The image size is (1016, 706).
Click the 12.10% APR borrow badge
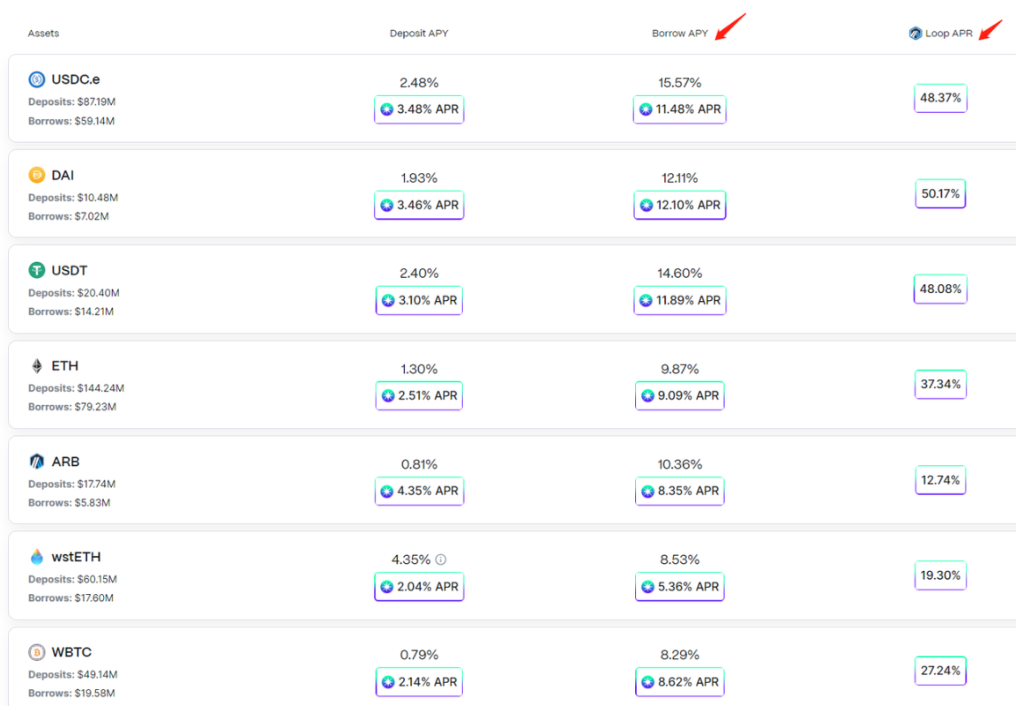tap(680, 205)
